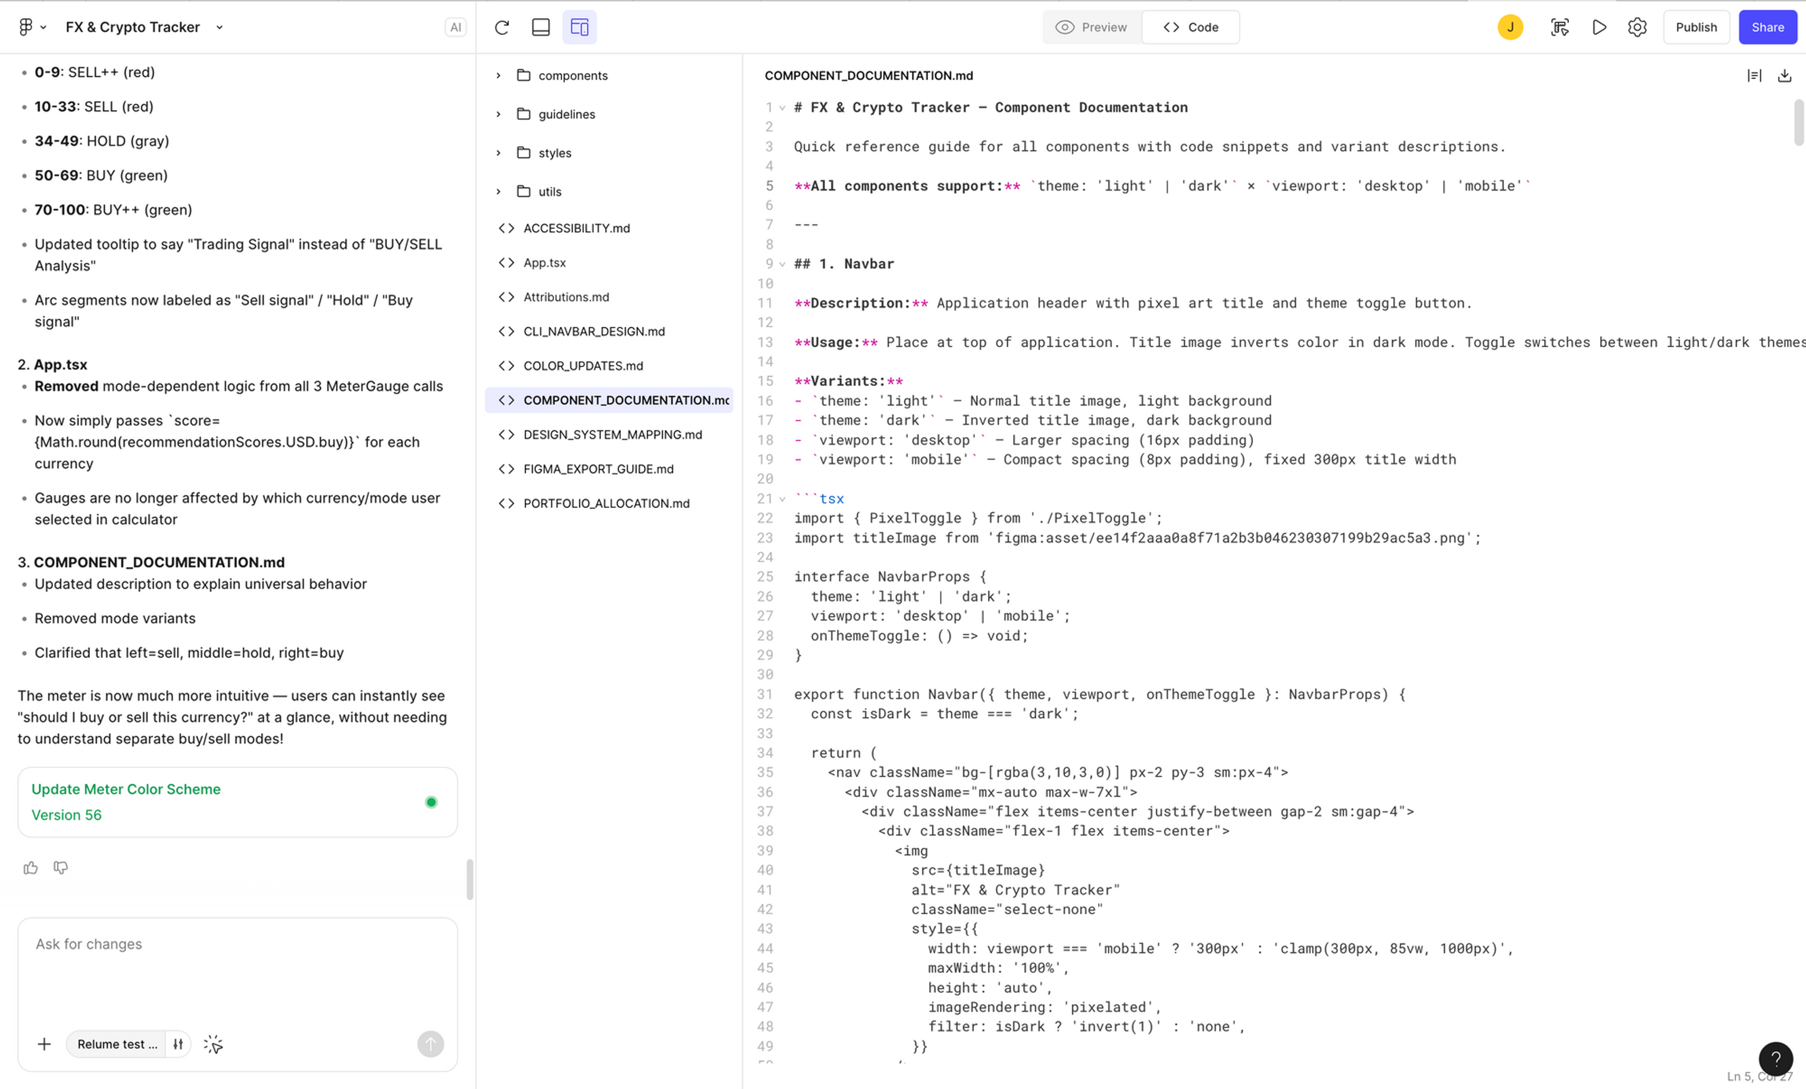Screen dimensions: 1806x1089
Task: Click the chat panel scrollbar thumb
Action: click(x=470, y=879)
